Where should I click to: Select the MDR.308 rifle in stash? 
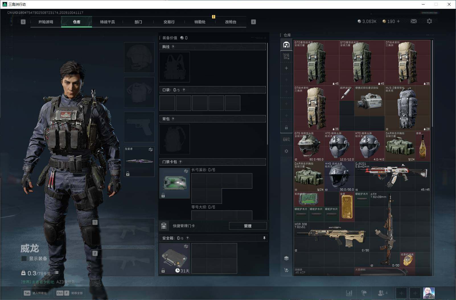(332, 237)
